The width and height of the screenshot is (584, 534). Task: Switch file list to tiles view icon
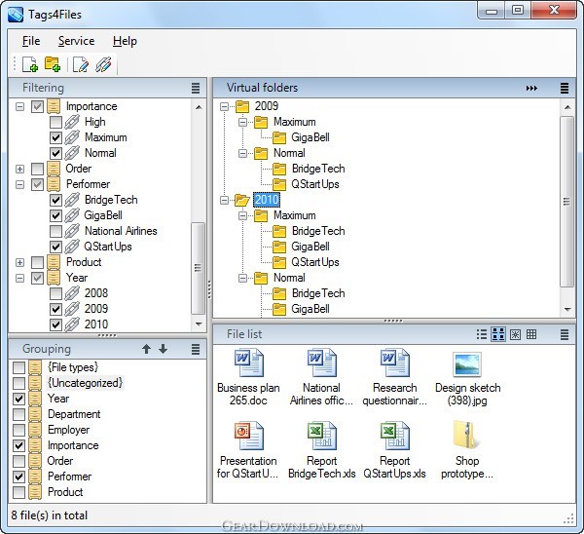498,334
